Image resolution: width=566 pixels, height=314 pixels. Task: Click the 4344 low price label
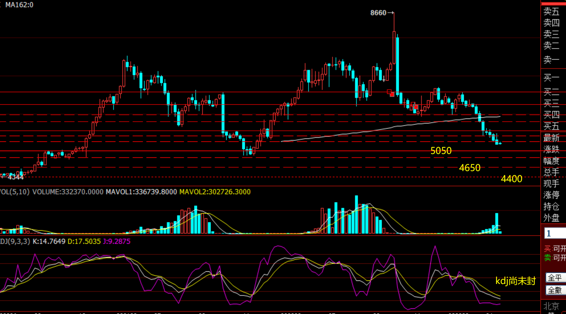[x=16, y=177]
